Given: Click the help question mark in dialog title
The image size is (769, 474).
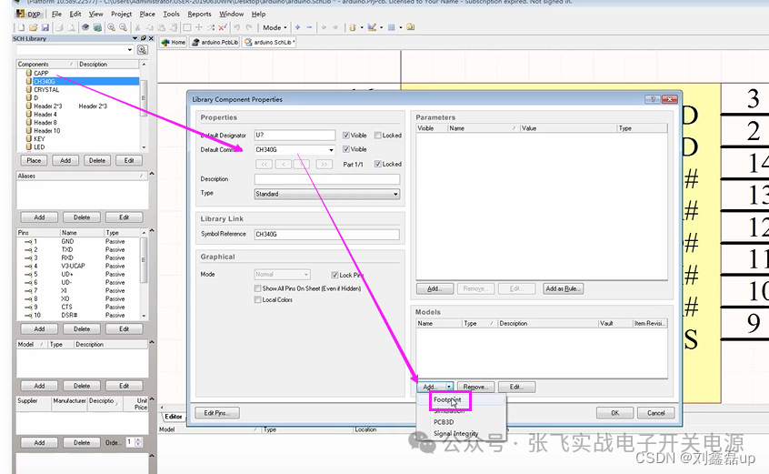Looking at the screenshot, I should click(653, 99).
